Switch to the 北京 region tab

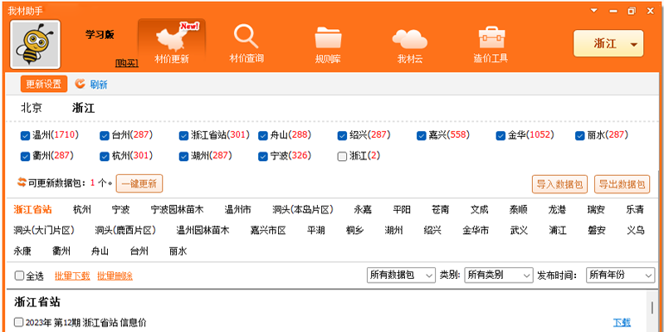tap(32, 108)
